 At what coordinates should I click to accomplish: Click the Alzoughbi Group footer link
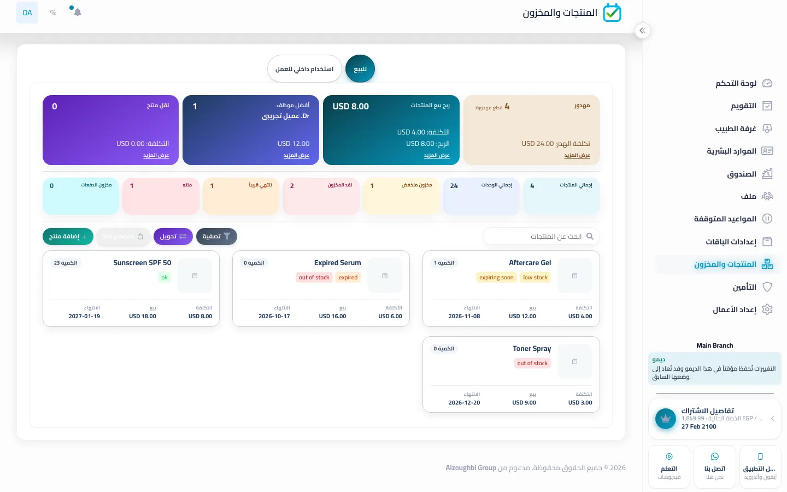pos(471,468)
